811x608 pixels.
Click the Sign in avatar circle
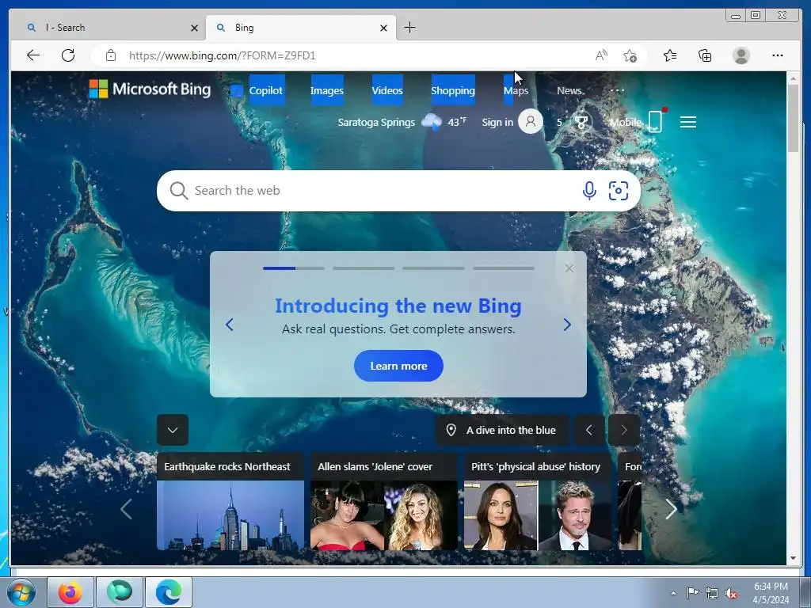(530, 121)
